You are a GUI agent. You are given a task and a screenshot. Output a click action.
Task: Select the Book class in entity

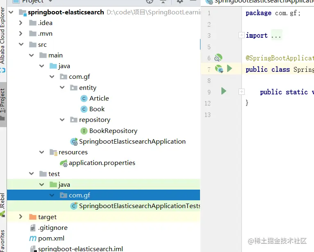pos(97,109)
